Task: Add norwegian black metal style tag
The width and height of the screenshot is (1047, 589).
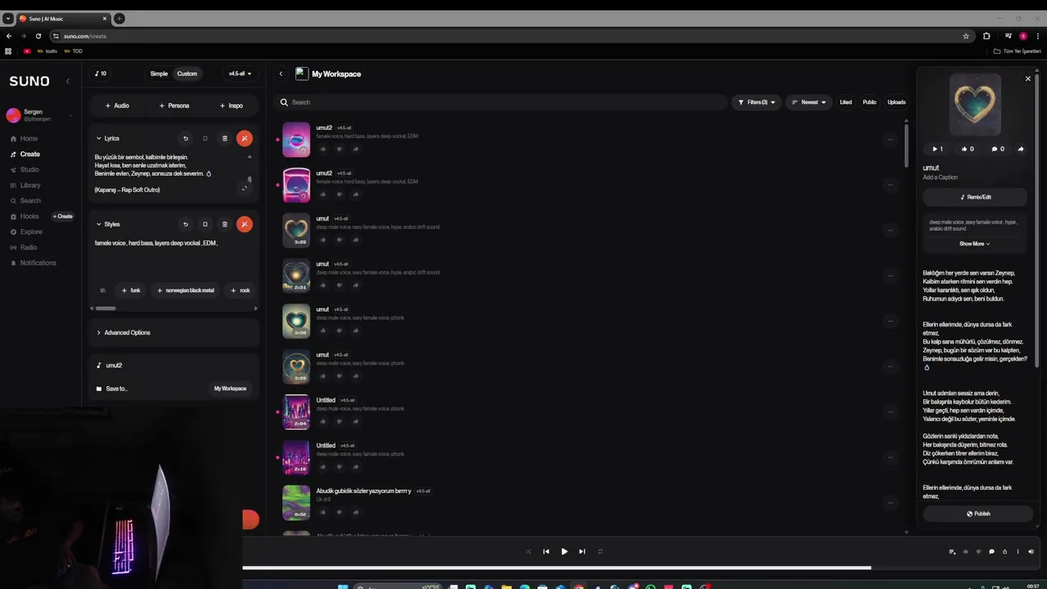Action: (186, 290)
